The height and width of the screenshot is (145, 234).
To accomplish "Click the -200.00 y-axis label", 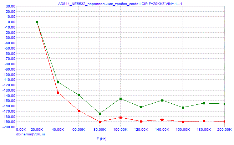I will click(x=9, y=127).
